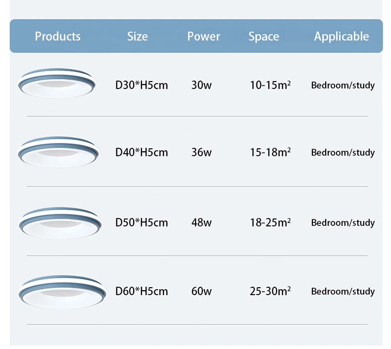Click the D40 ceiling lamp thumbnail

point(57,151)
